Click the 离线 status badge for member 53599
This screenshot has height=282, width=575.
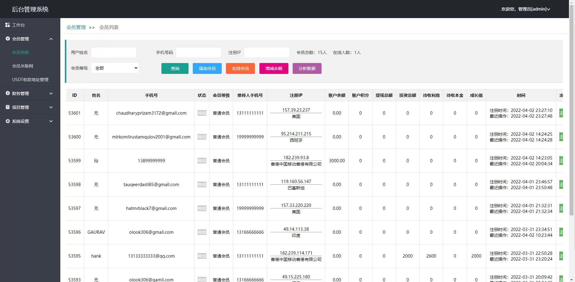tap(202, 161)
